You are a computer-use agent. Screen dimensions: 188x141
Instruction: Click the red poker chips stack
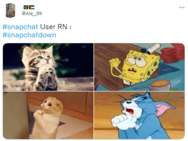173,53
